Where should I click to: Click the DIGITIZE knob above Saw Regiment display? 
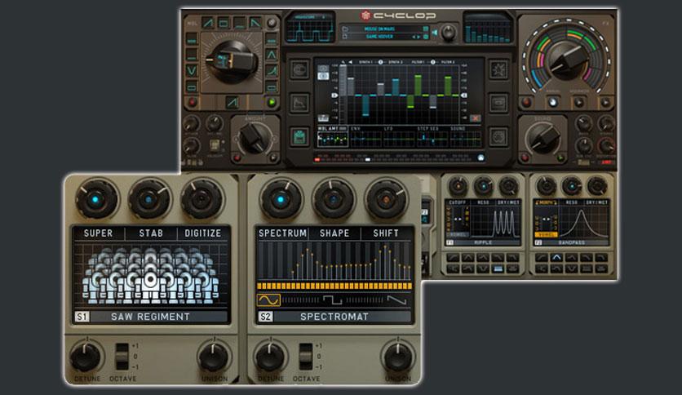[x=201, y=200]
